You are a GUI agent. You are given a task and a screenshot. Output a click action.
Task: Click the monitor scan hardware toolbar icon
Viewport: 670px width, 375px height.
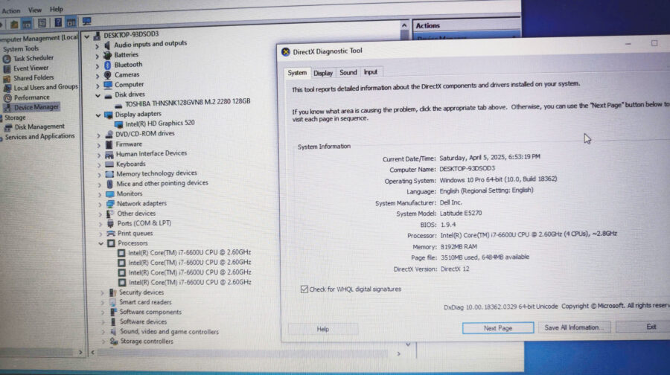tap(87, 22)
